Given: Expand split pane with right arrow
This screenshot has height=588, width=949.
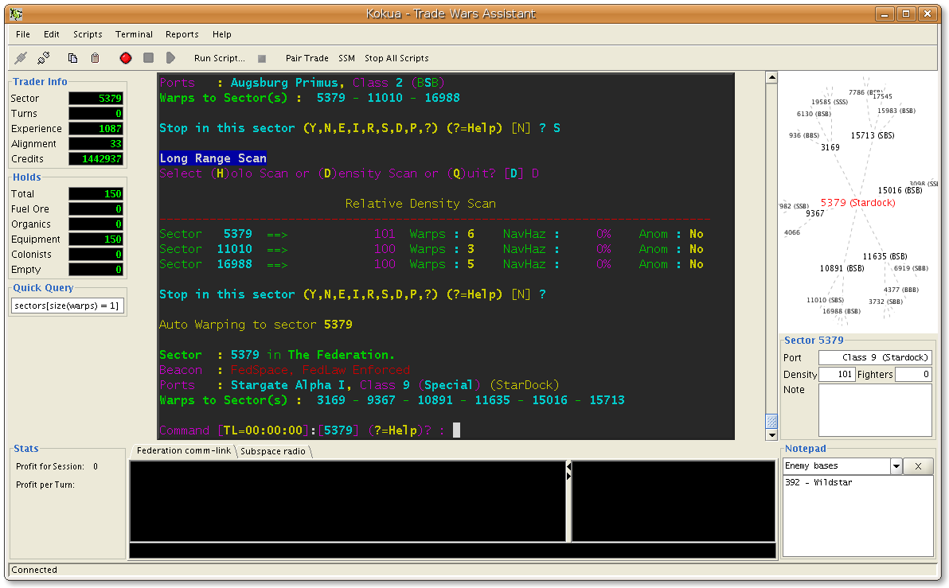Looking at the screenshot, I should (568, 476).
